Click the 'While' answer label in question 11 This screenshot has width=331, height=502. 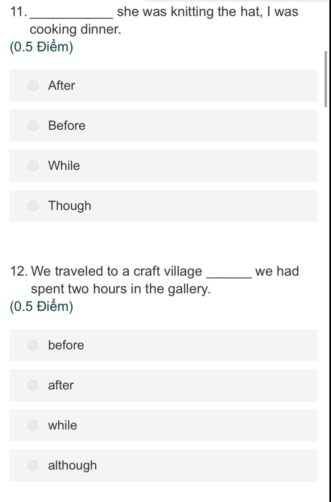point(64,166)
